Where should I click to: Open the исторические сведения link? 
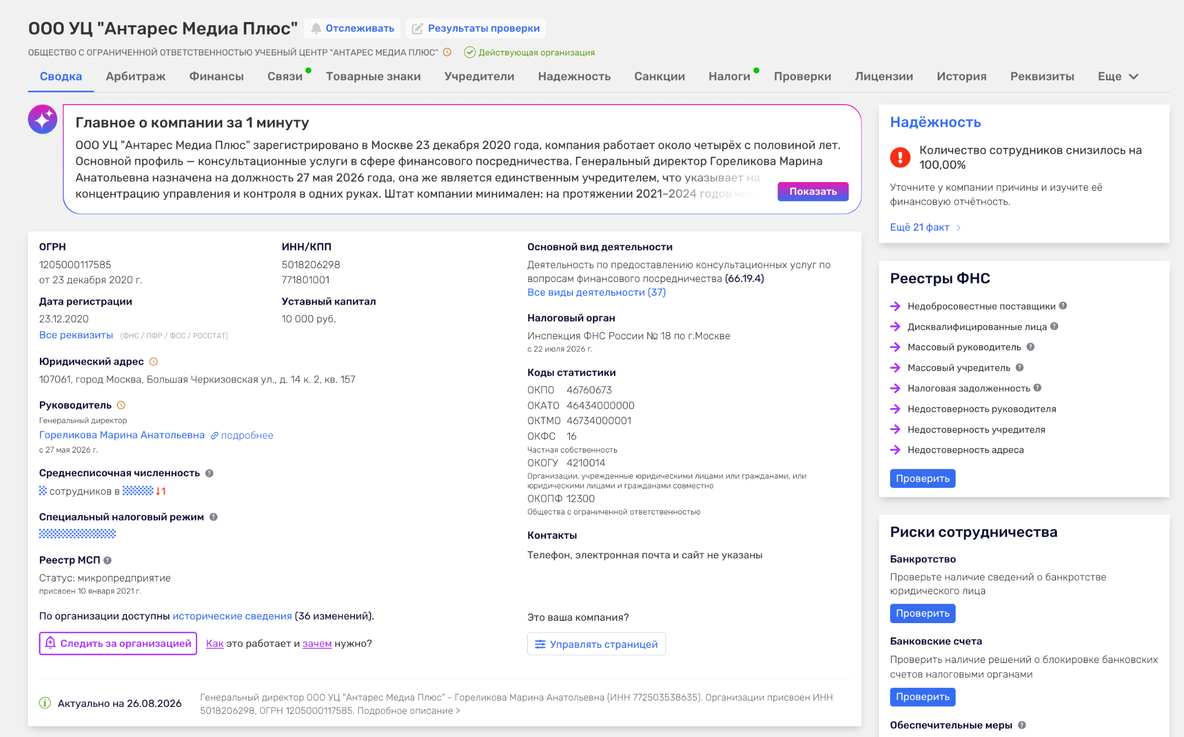232,616
